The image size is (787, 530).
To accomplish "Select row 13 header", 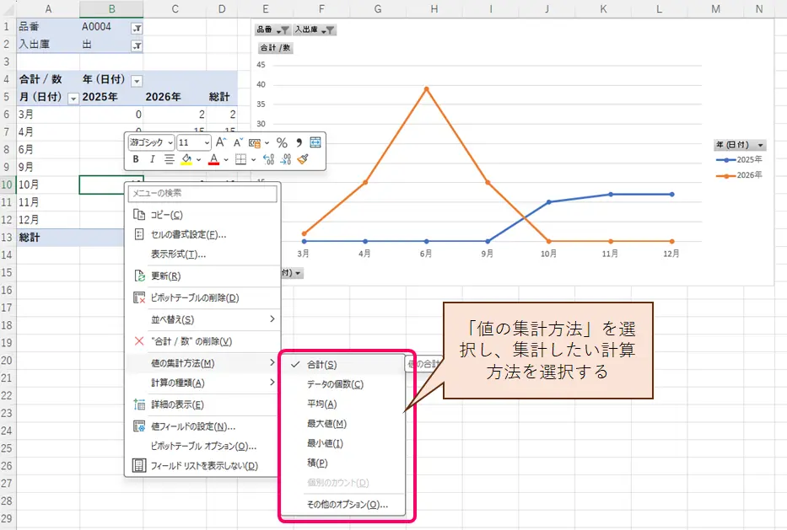I will (7, 238).
